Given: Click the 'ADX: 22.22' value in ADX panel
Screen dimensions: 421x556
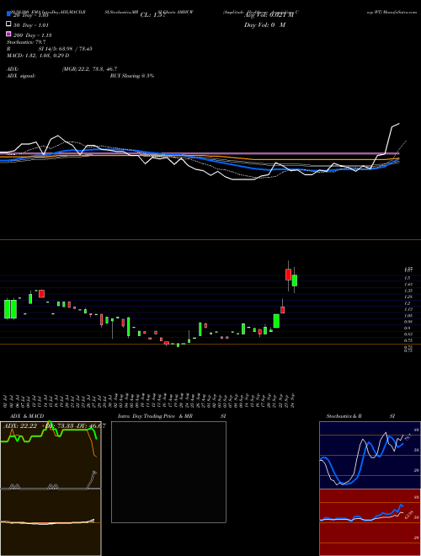Looking at the screenshot, I should pos(20,426).
